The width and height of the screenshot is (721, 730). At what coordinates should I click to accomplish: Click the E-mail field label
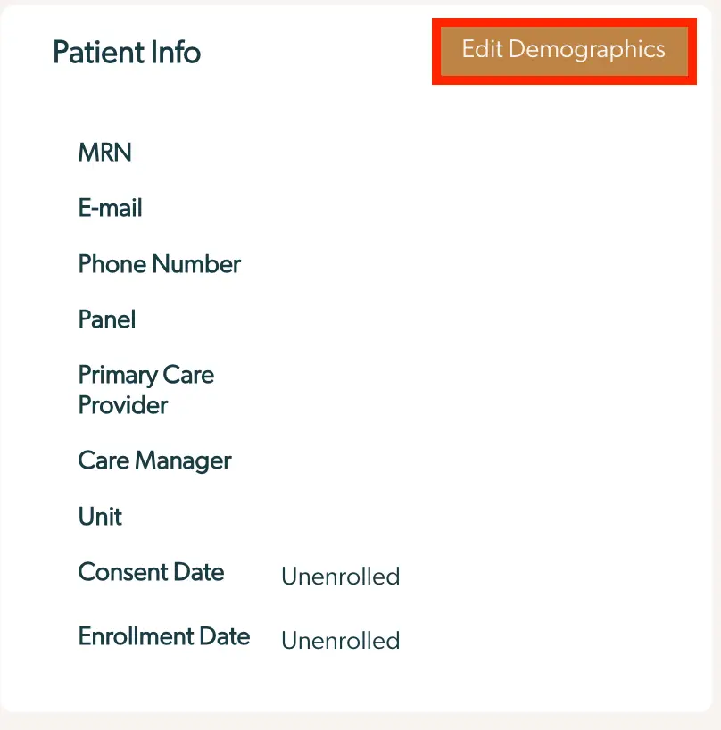[x=110, y=207]
